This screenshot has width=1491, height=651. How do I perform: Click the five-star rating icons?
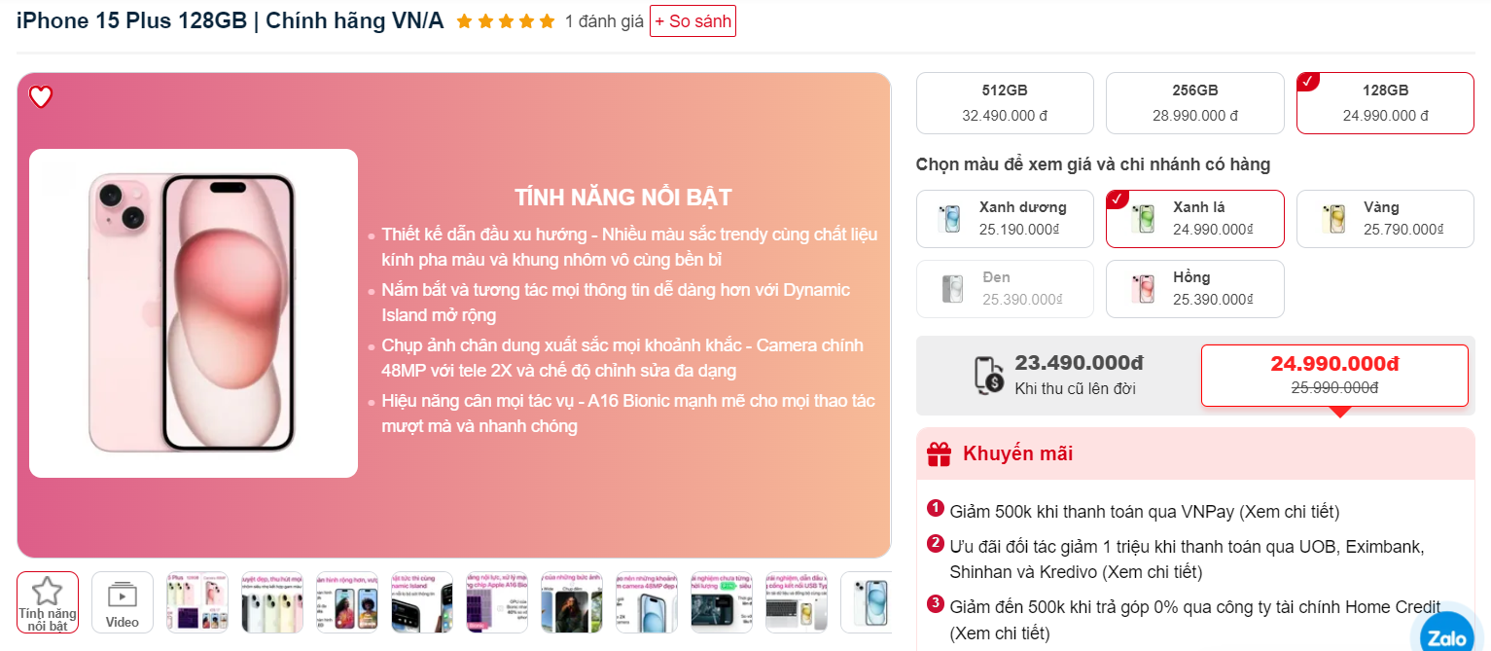click(x=505, y=20)
